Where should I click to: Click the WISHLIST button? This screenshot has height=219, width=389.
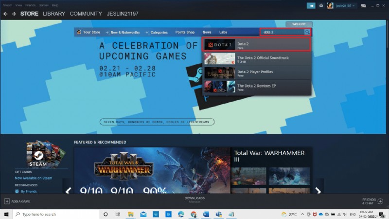(x=299, y=24)
